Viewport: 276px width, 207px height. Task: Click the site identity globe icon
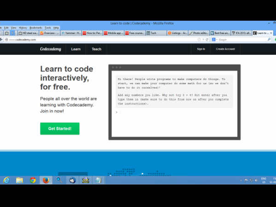(x=6, y=40)
